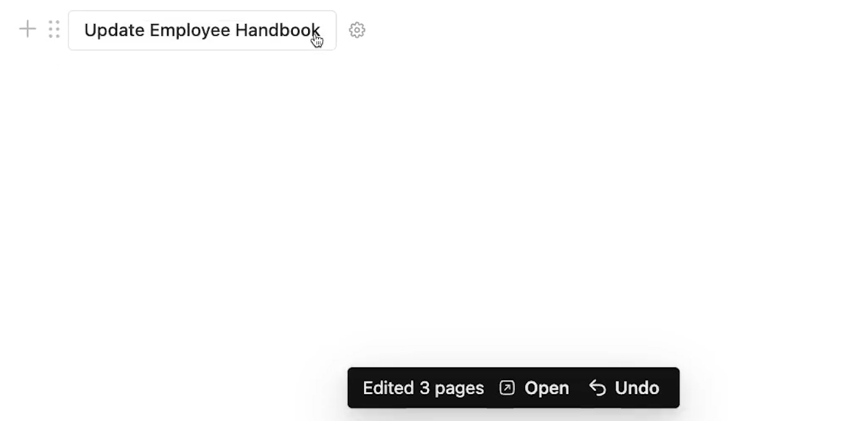Insert a new block below using the plus

click(x=28, y=29)
